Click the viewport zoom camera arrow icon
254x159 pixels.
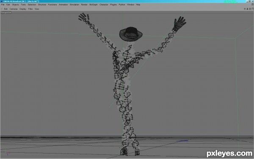pyautogui.click(x=247, y=9)
